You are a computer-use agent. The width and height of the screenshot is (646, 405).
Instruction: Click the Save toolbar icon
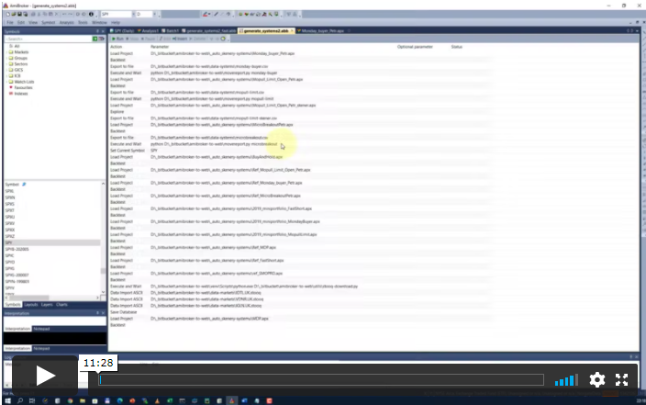19,14
